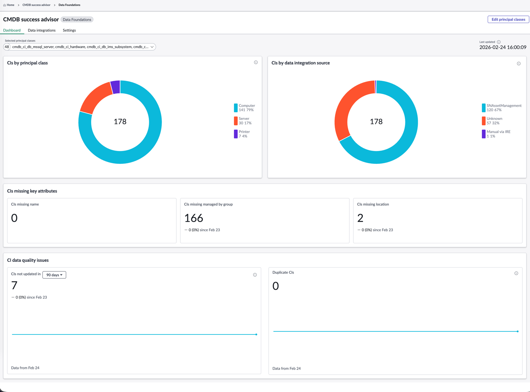The height and width of the screenshot is (392, 530).
Task: Click info icon on CIs not updated card
Action: pos(255,275)
